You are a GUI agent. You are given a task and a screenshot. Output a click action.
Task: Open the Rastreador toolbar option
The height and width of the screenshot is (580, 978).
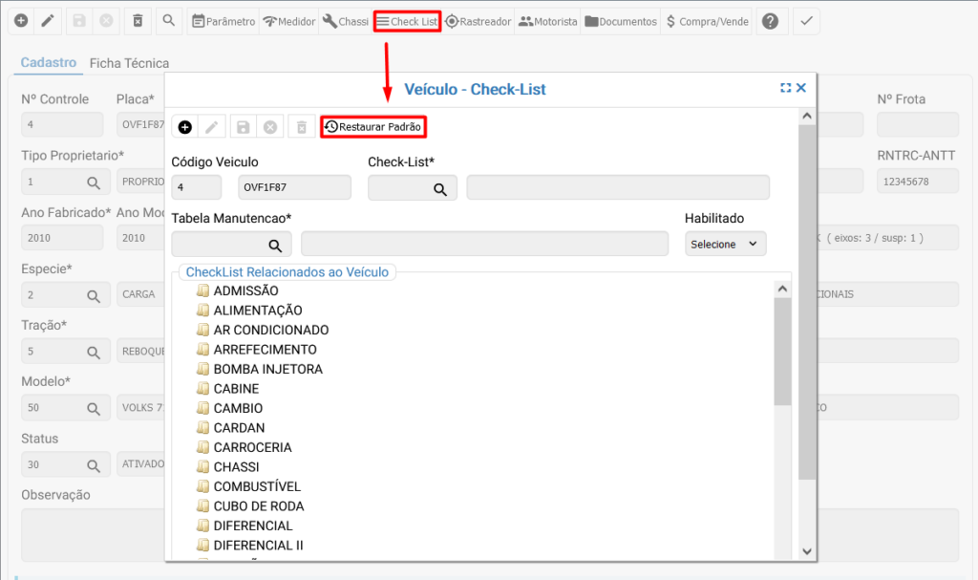click(479, 21)
